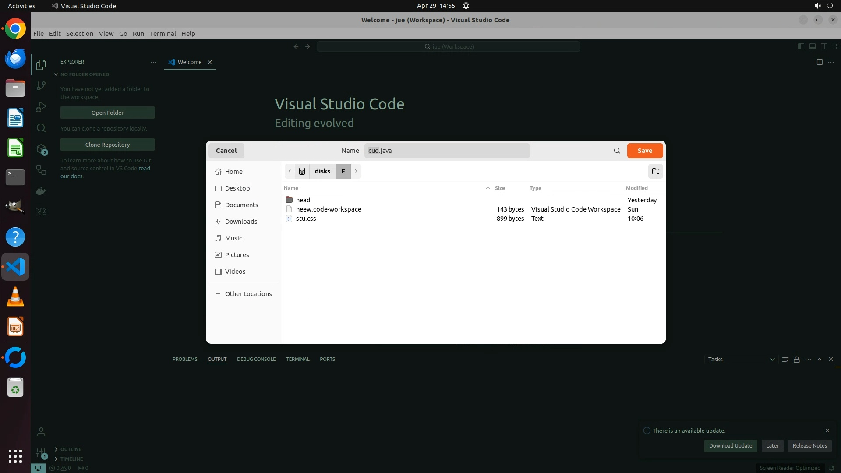Sort files by Size column header
The height and width of the screenshot is (473, 841).
pos(499,188)
